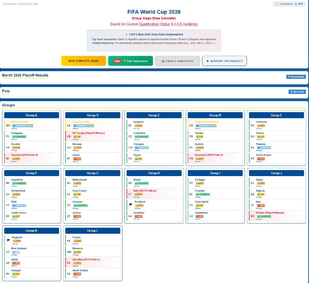Click team name Germany in Group E
The height and width of the screenshot is (283, 309).
point(261,122)
